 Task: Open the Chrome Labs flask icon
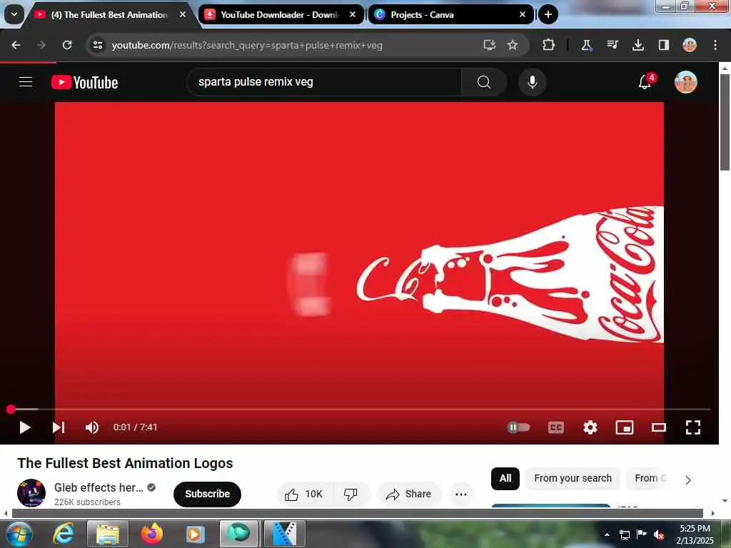(x=586, y=45)
